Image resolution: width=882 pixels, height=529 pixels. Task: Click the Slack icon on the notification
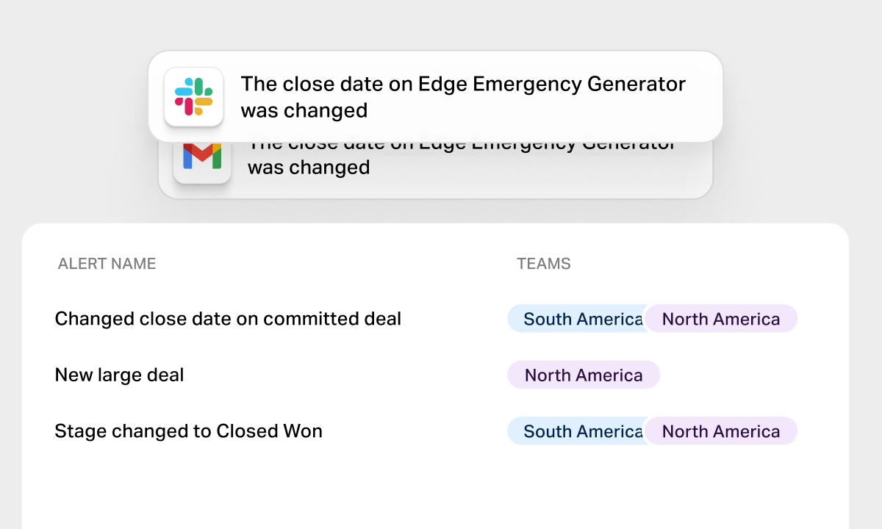click(194, 96)
